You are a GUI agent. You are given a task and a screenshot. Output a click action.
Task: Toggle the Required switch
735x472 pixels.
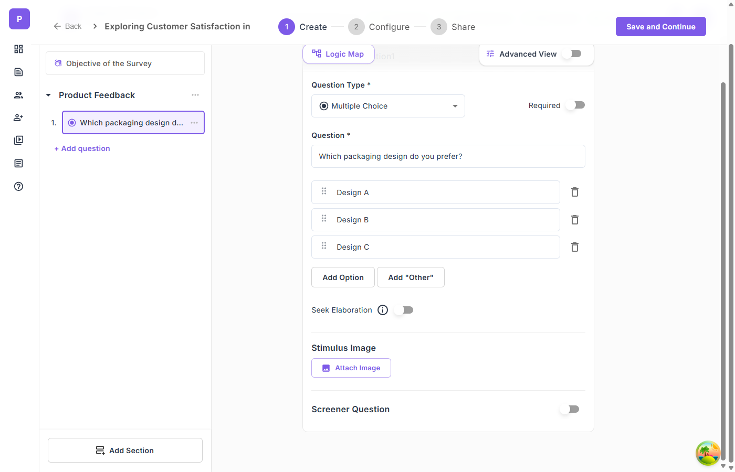pos(576,105)
